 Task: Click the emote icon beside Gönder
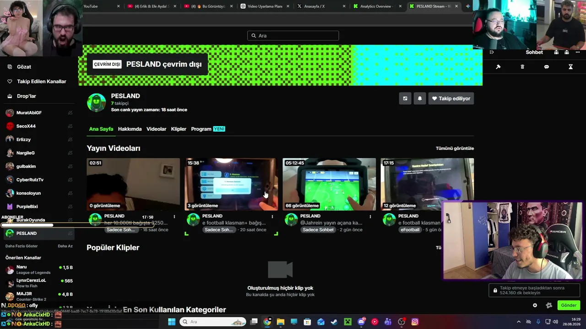549,305
